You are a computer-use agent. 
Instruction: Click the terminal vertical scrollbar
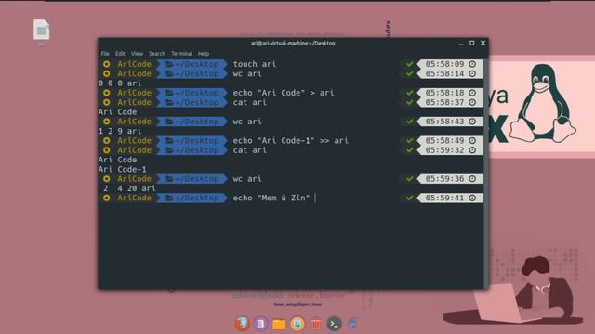coord(485,173)
